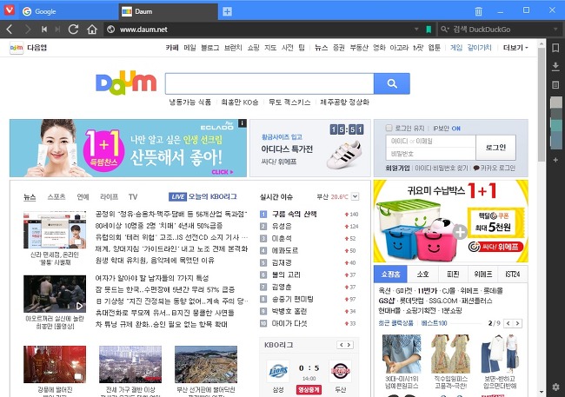Click the 비밀번호 password field

431,154
